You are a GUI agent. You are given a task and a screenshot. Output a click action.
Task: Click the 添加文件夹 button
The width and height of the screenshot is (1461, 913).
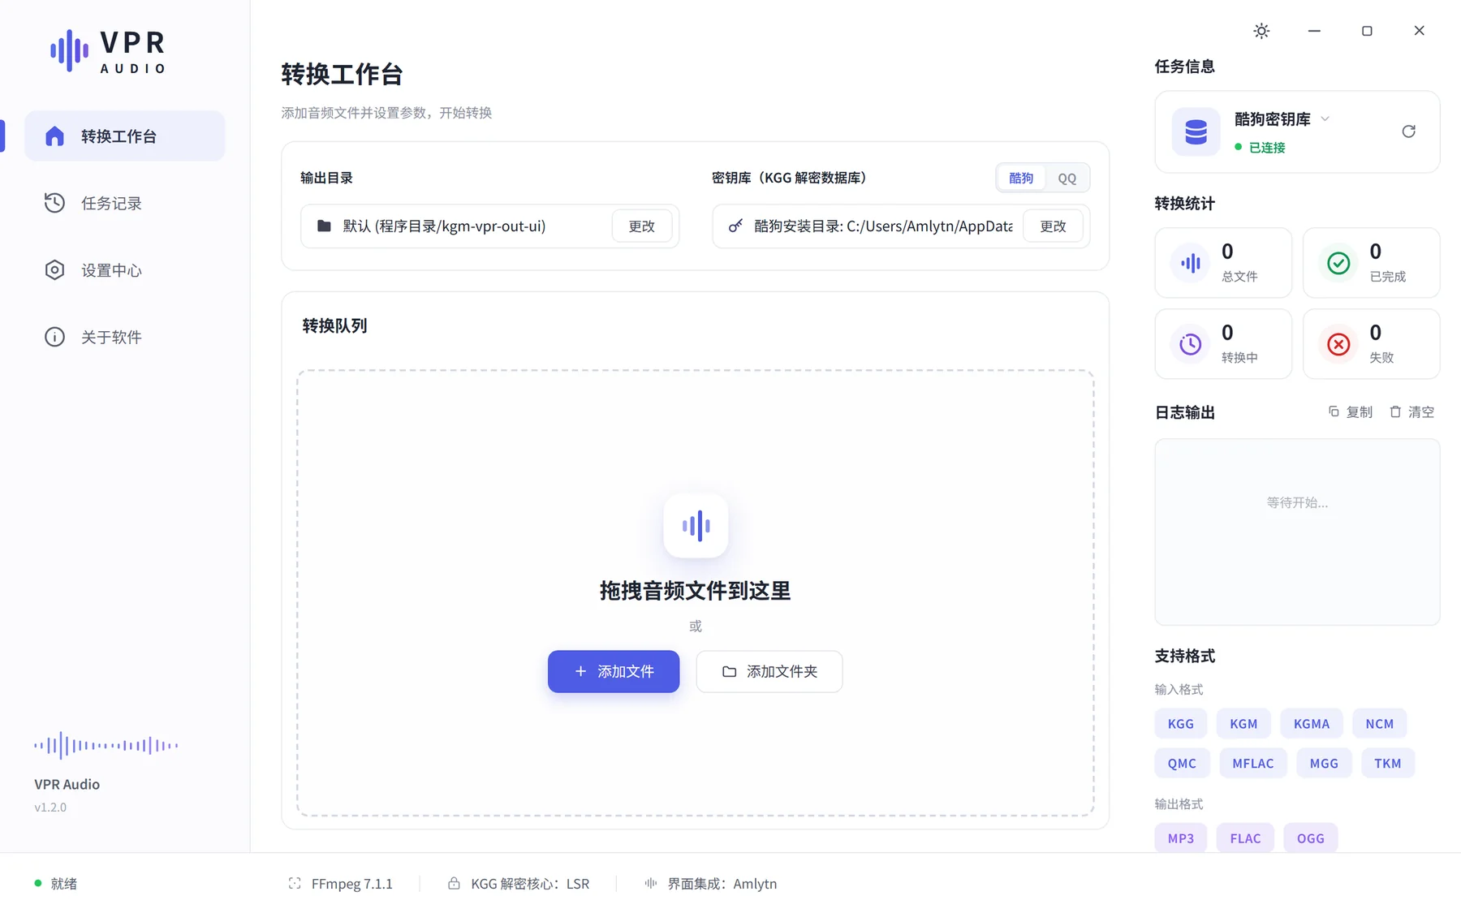click(769, 671)
